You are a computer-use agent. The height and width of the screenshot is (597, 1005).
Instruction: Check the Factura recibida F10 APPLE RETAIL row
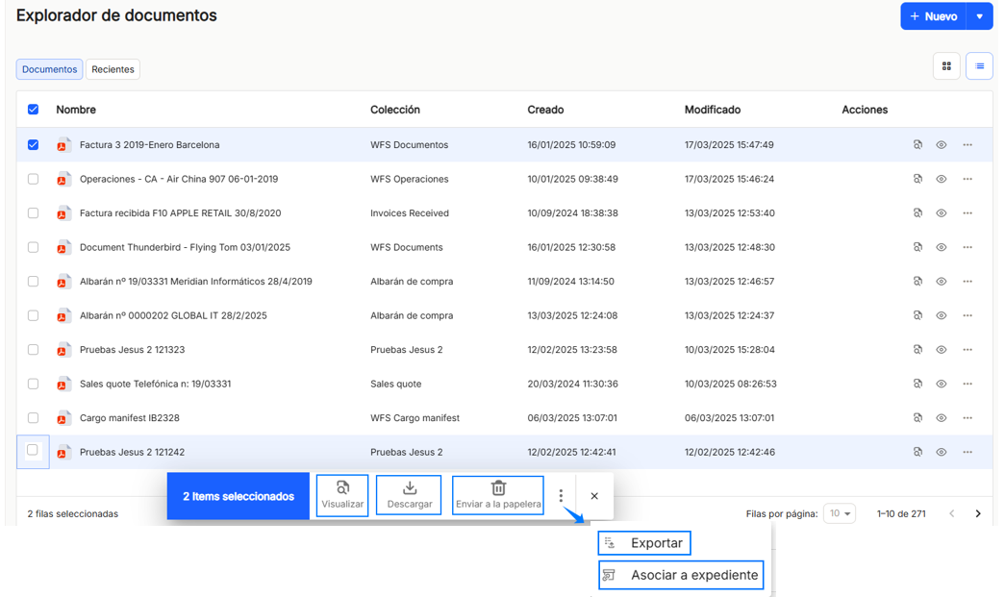click(34, 212)
